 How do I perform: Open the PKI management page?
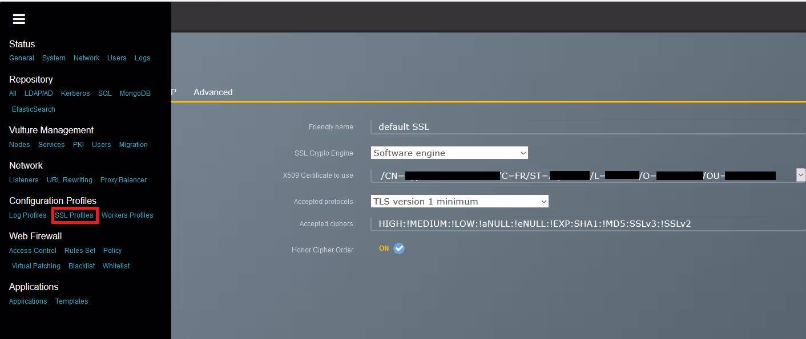78,145
